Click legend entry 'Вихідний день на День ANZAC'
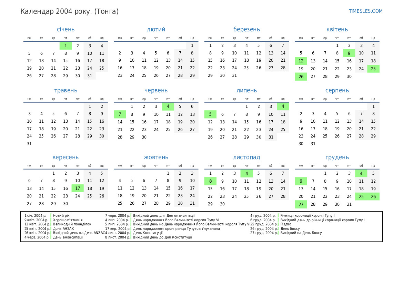403x285 pixels. 79,233
